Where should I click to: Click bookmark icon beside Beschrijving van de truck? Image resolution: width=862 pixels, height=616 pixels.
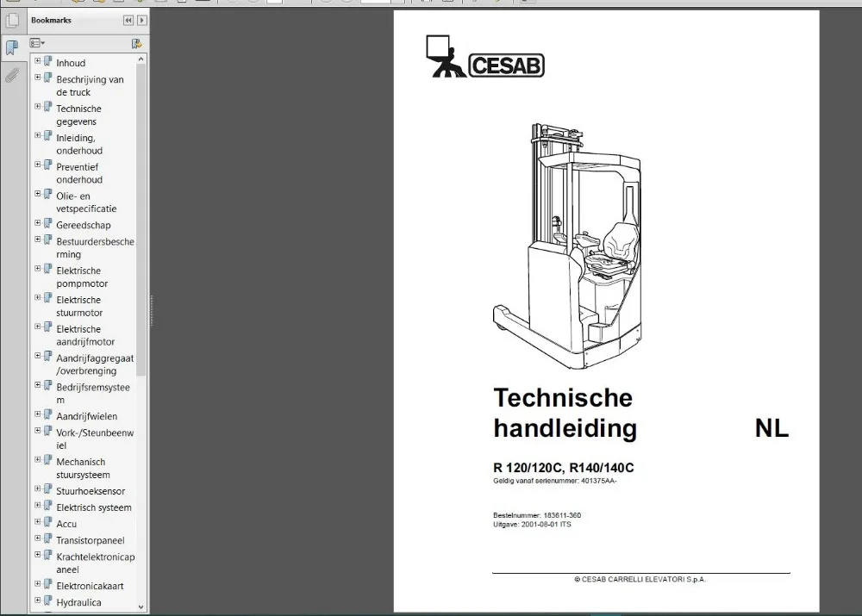coord(47,78)
